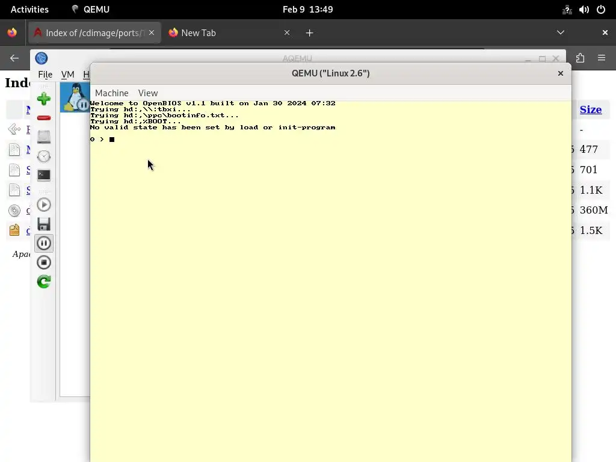Click the green reset VM arrow icon

[x=43, y=282]
